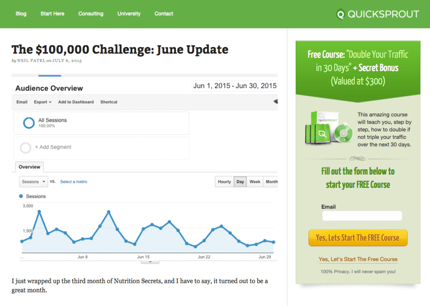Expand the Export dropdown

pos(42,102)
